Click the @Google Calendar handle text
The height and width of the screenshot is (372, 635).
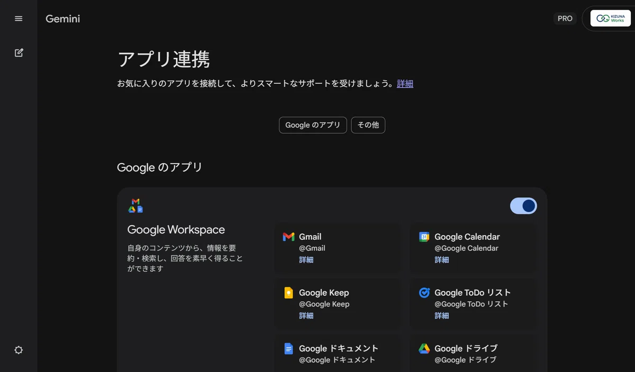coord(467,248)
